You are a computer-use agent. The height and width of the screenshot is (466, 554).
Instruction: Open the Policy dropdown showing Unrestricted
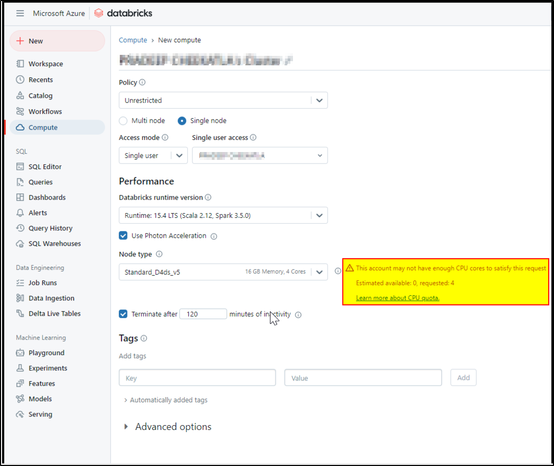(223, 100)
